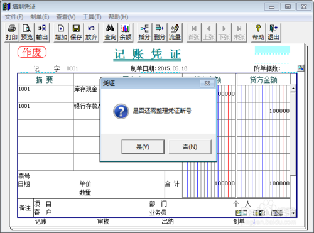314x233 pixels.
Task: Click the 记账 label at the bottom
Action: [41, 222]
